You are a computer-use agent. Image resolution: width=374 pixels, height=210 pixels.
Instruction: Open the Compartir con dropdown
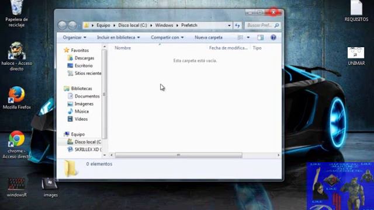tap(167, 37)
